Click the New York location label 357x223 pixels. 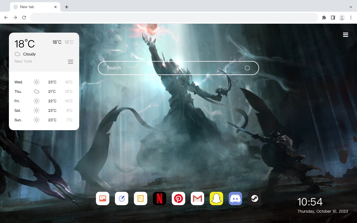[x=23, y=61]
